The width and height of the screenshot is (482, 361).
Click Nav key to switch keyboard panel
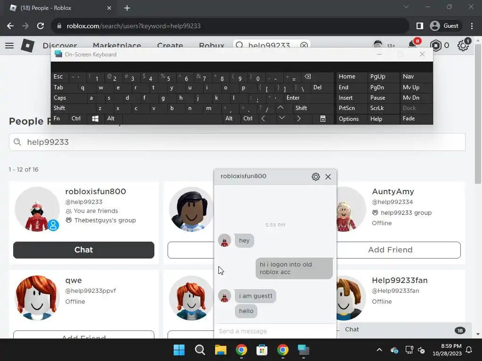(416, 77)
